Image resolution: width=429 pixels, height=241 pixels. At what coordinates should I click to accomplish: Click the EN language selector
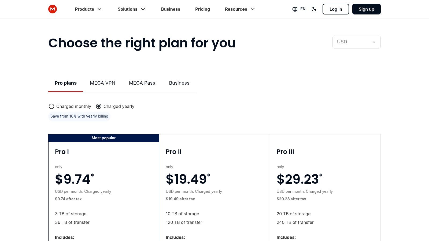coord(303,9)
